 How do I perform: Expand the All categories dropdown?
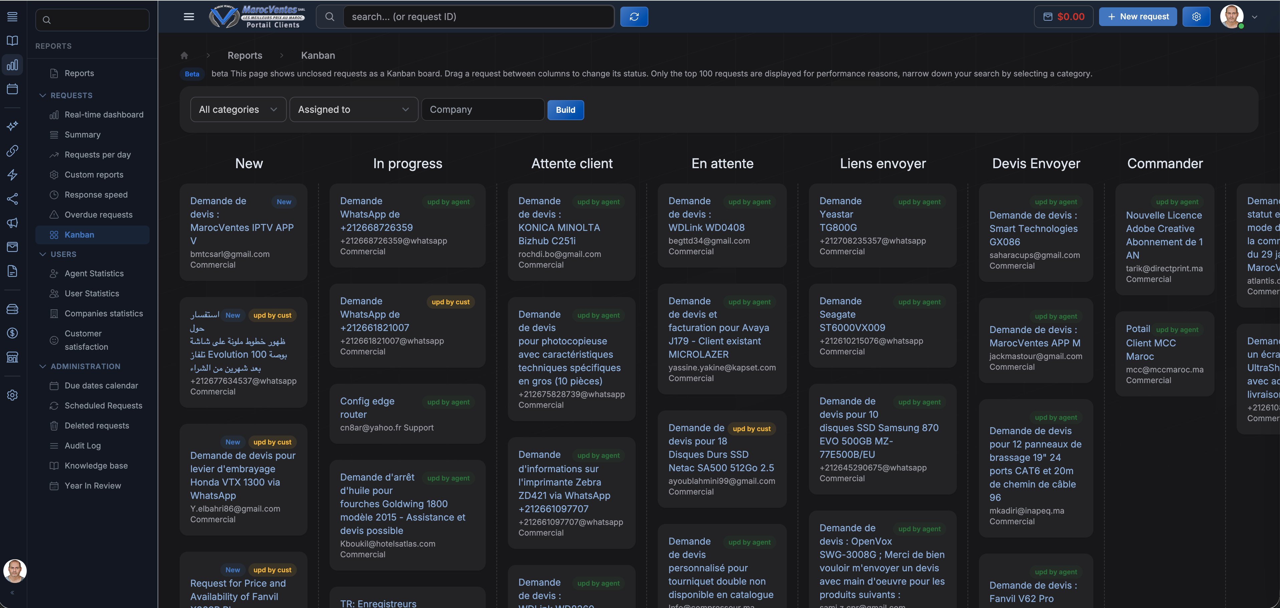click(x=238, y=109)
